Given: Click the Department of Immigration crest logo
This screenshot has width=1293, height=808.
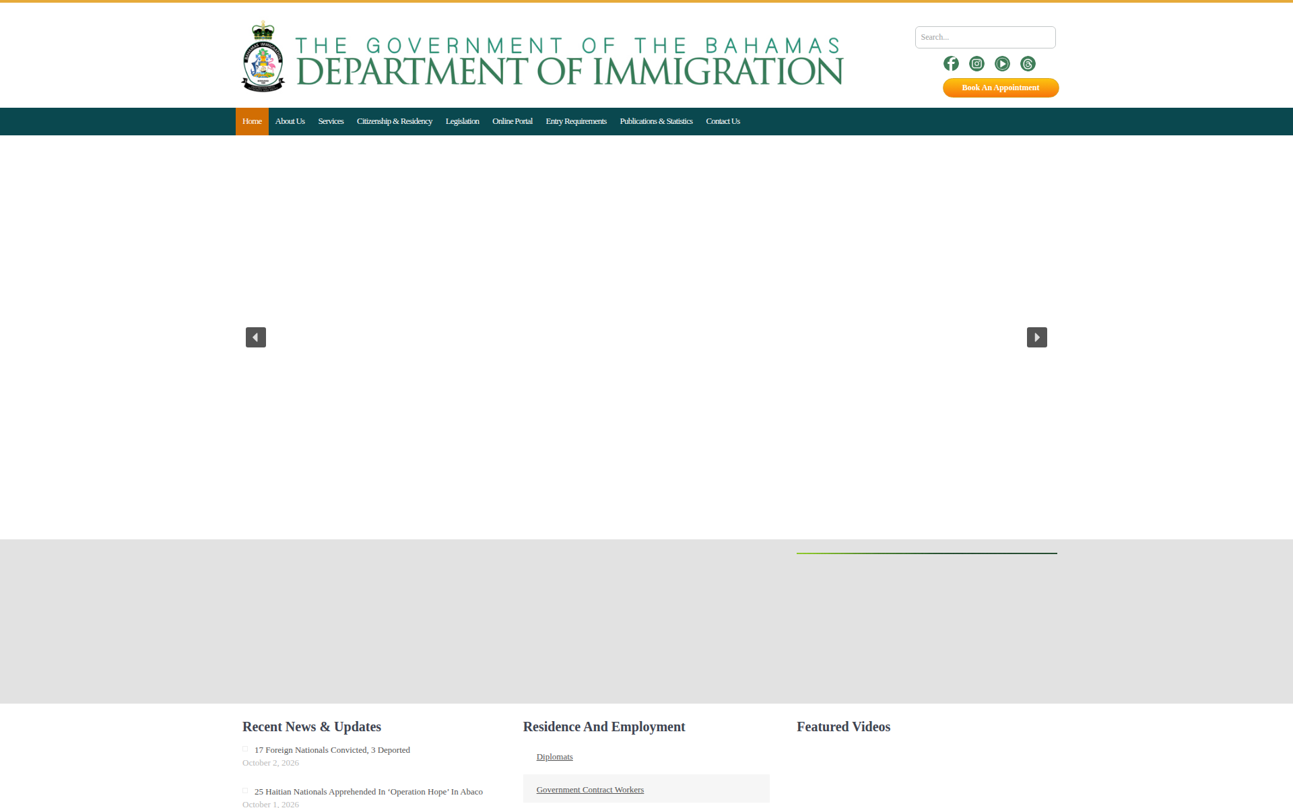Looking at the screenshot, I should [x=263, y=56].
